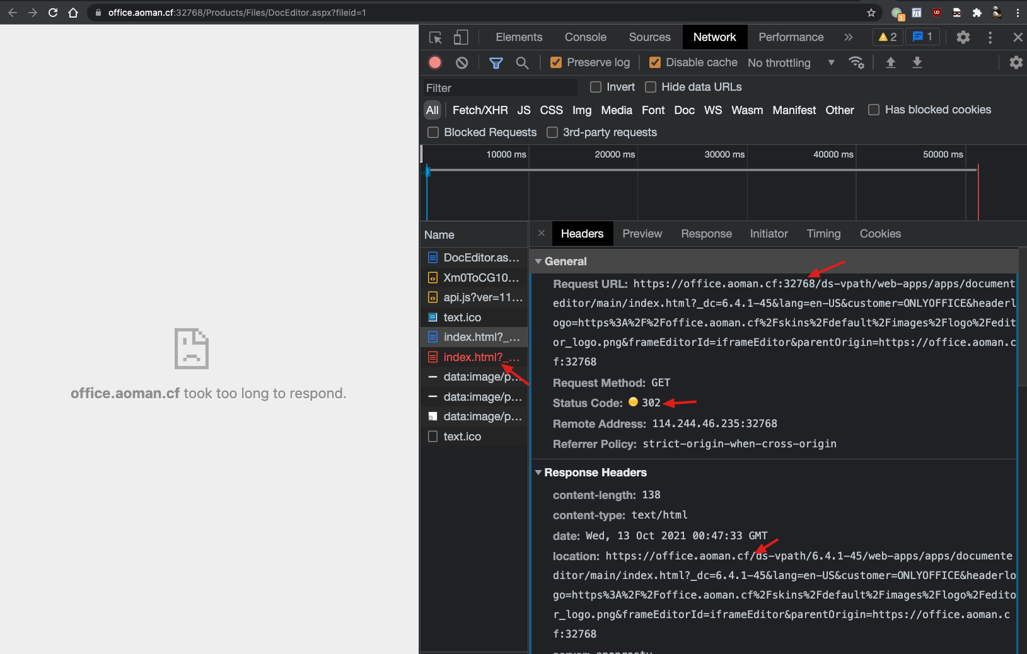The width and height of the screenshot is (1027, 654).
Task: Uncheck the Preserve log checkbox
Action: [x=556, y=62]
